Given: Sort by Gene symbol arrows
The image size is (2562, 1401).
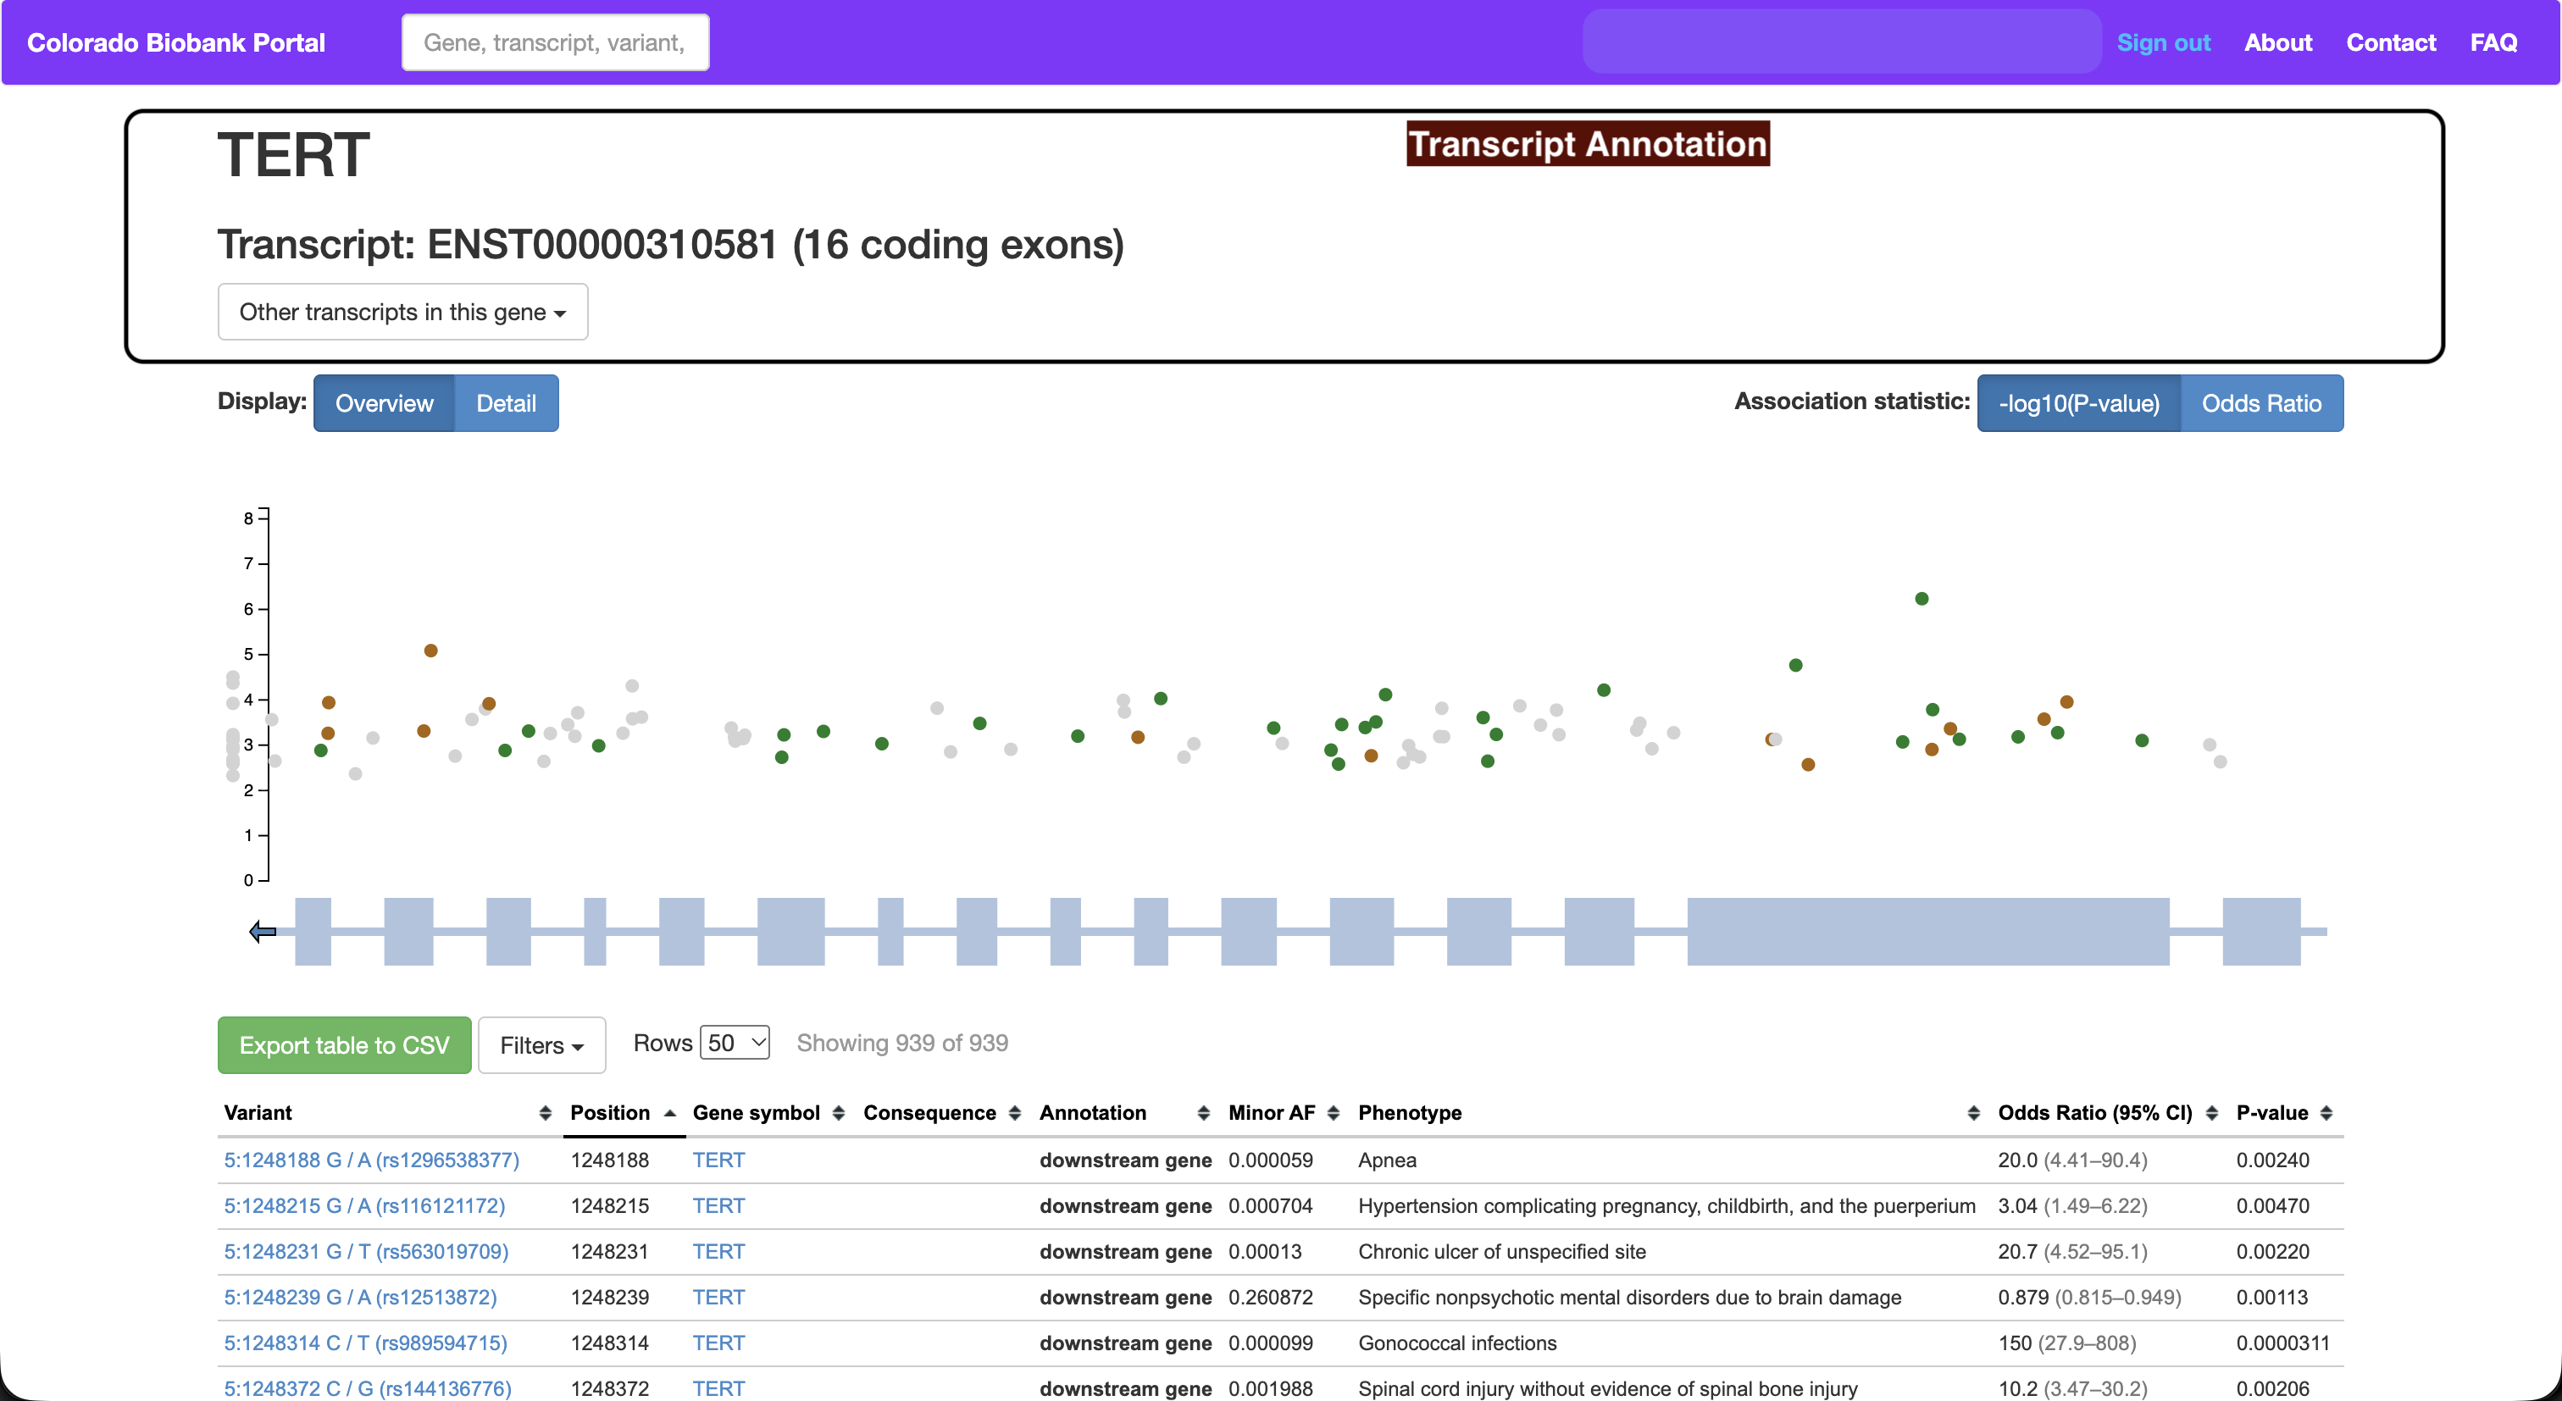Looking at the screenshot, I should coord(839,1114).
